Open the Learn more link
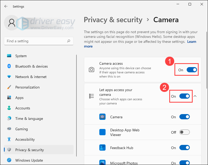This screenshot has width=208, height=165. click(x=192, y=42)
